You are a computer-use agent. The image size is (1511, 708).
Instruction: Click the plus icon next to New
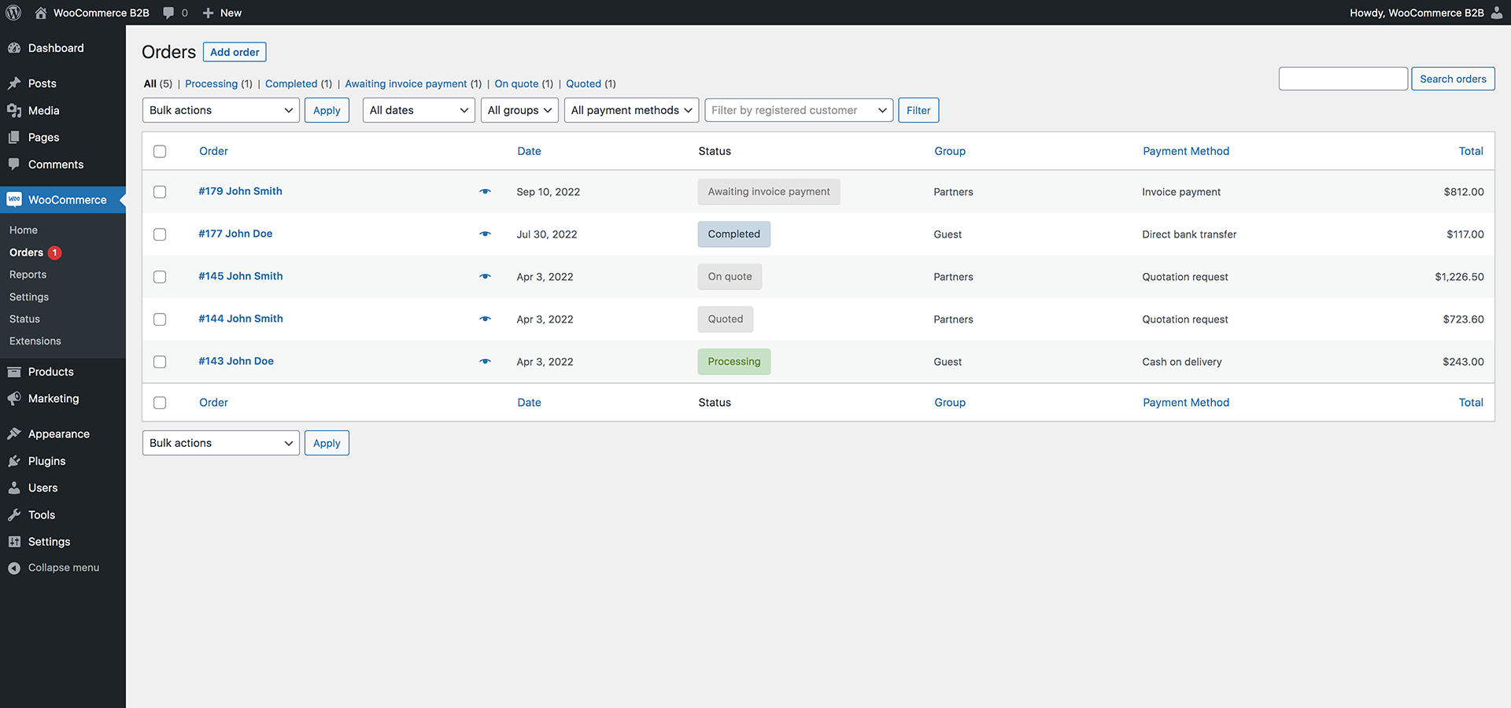pos(208,13)
